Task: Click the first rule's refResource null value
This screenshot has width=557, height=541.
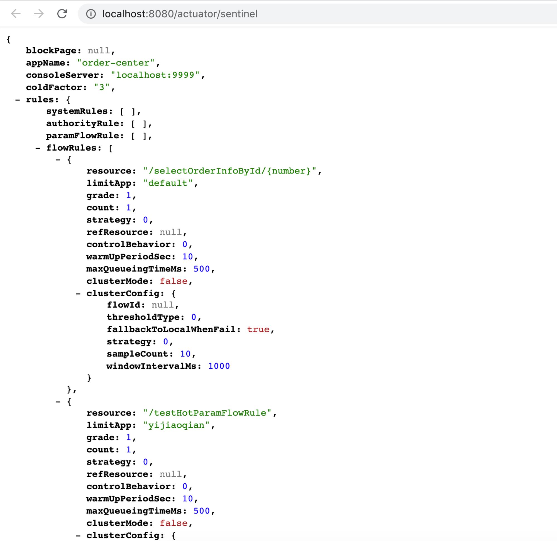Action: click(170, 232)
